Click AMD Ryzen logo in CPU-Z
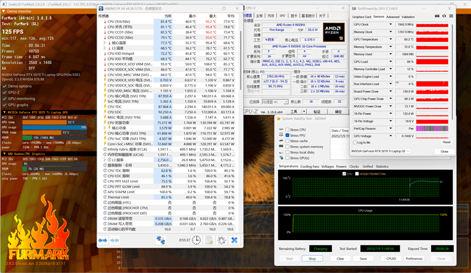The image size is (471, 273). coord(333,32)
